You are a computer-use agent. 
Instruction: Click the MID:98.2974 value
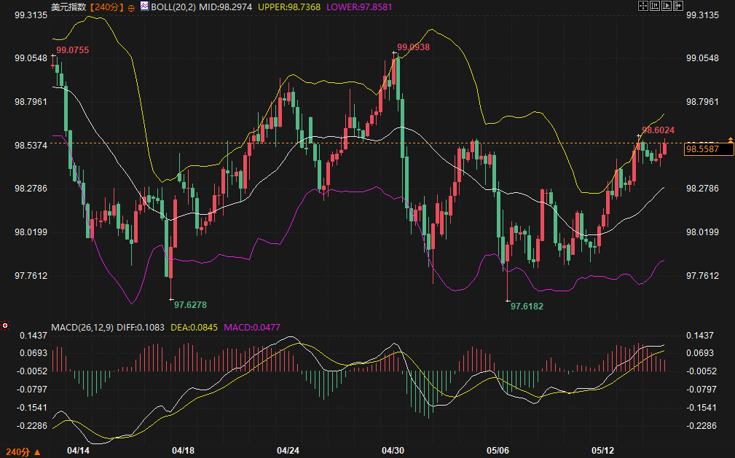226,7
